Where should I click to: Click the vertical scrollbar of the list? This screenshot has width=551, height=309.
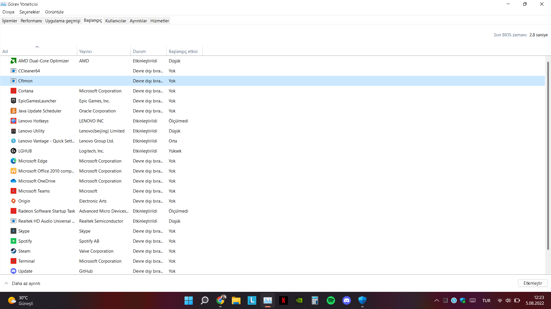548,156
